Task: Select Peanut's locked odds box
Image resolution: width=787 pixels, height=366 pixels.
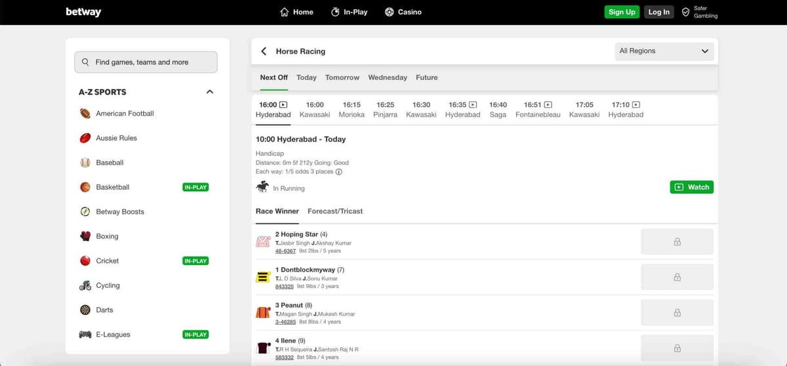Action: [x=676, y=312]
